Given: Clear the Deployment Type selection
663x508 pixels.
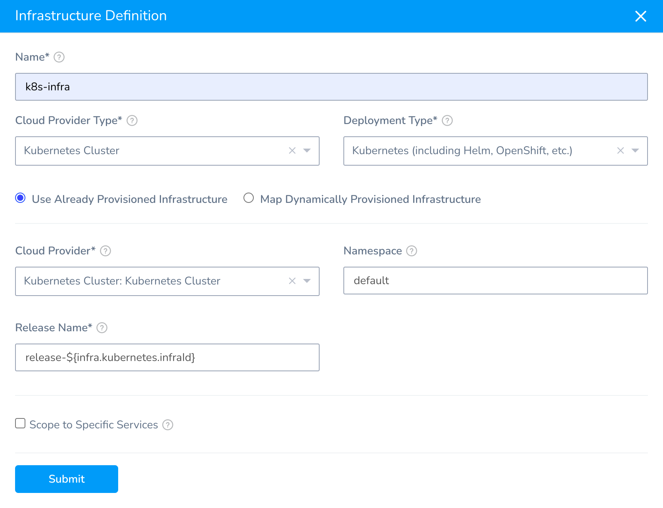Looking at the screenshot, I should click(621, 151).
